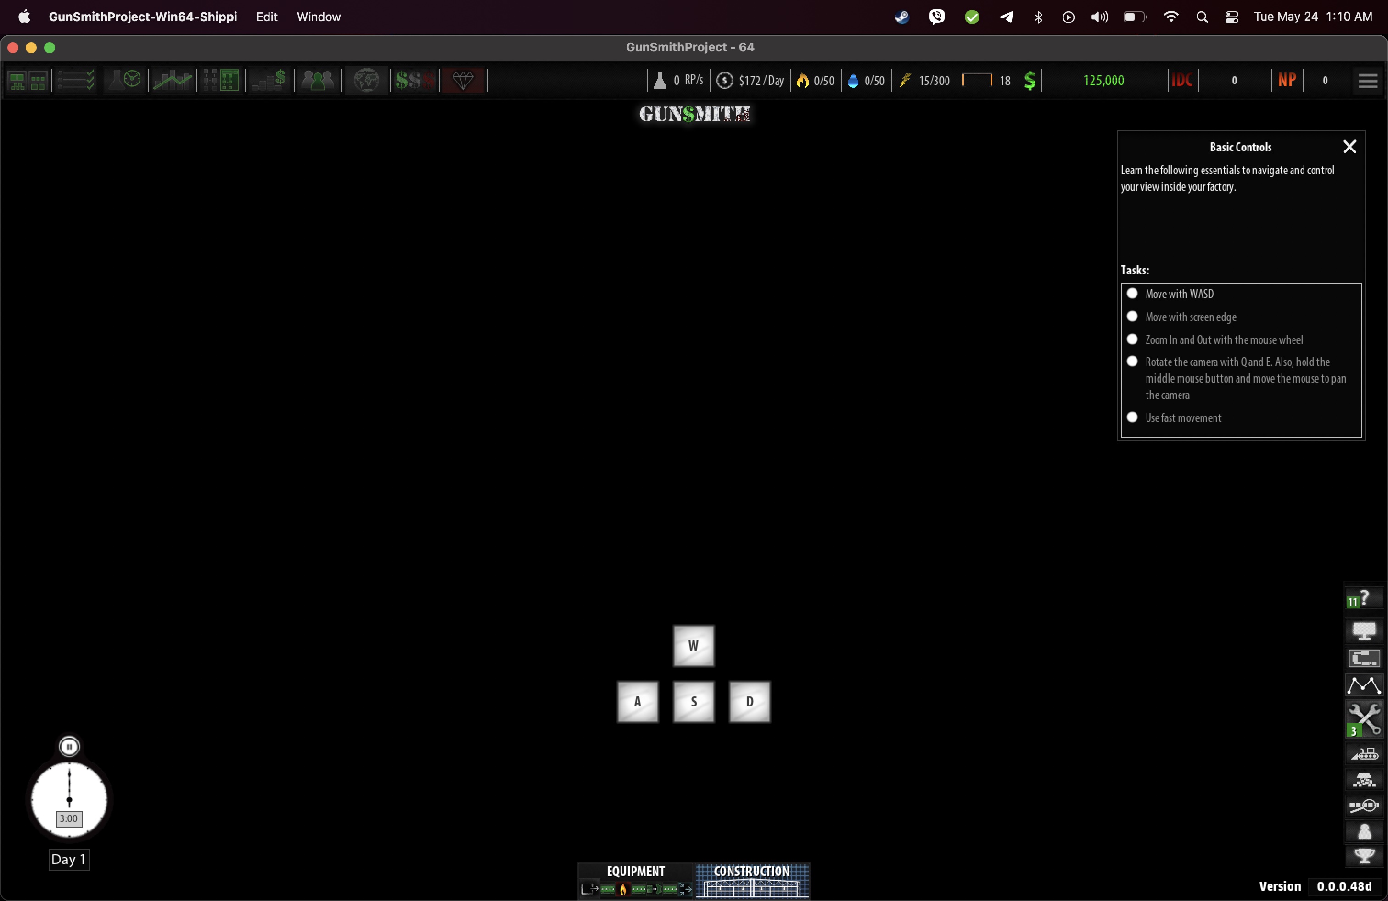Toggle the pause button above the clock
Screen dimensions: 1388x901
coord(69,746)
